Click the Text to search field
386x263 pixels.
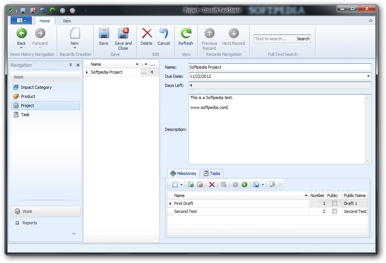point(274,39)
